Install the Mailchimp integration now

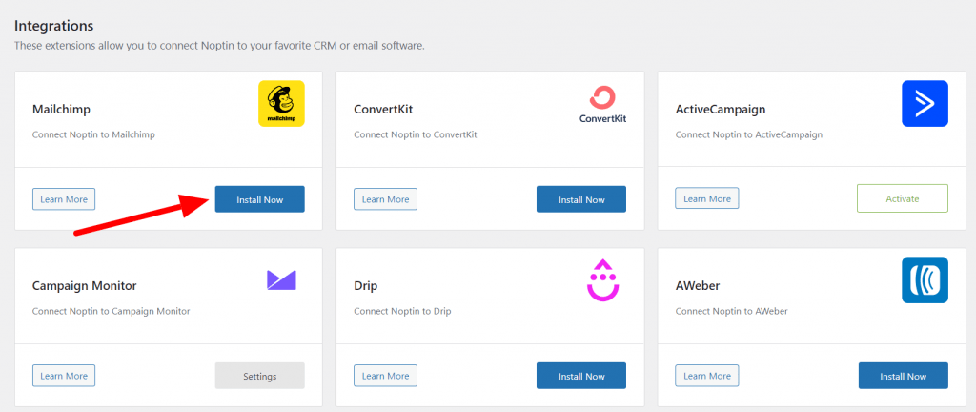(x=259, y=199)
